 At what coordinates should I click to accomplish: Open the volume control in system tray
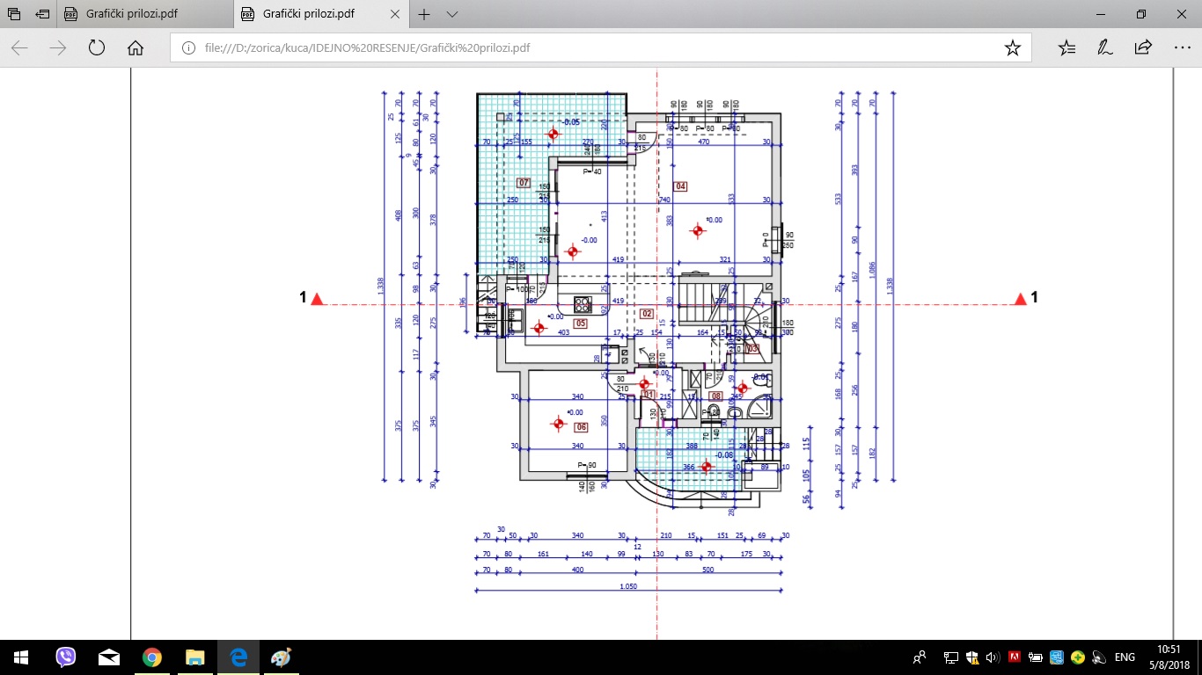pos(992,657)
